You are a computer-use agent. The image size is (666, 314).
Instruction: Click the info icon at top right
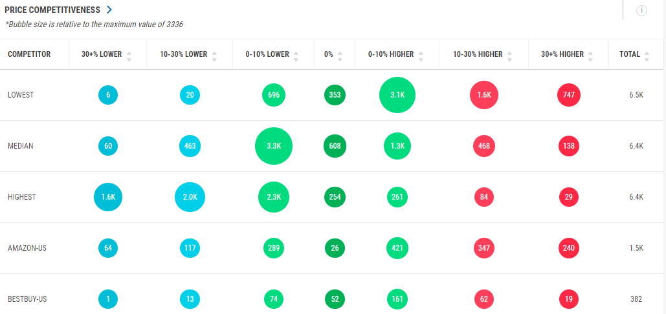tap(641, 11)
